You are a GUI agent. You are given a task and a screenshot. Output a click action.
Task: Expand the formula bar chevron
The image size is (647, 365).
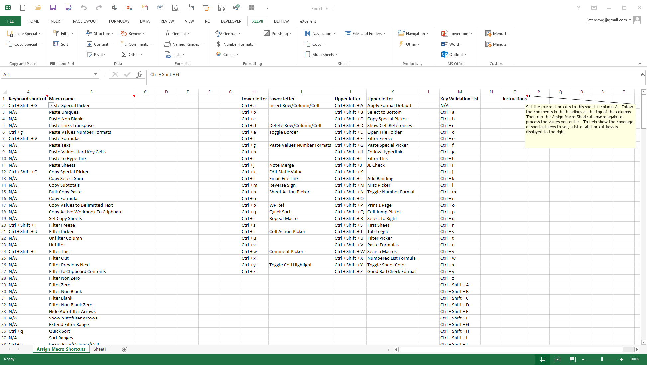click(x=642, y=75)
